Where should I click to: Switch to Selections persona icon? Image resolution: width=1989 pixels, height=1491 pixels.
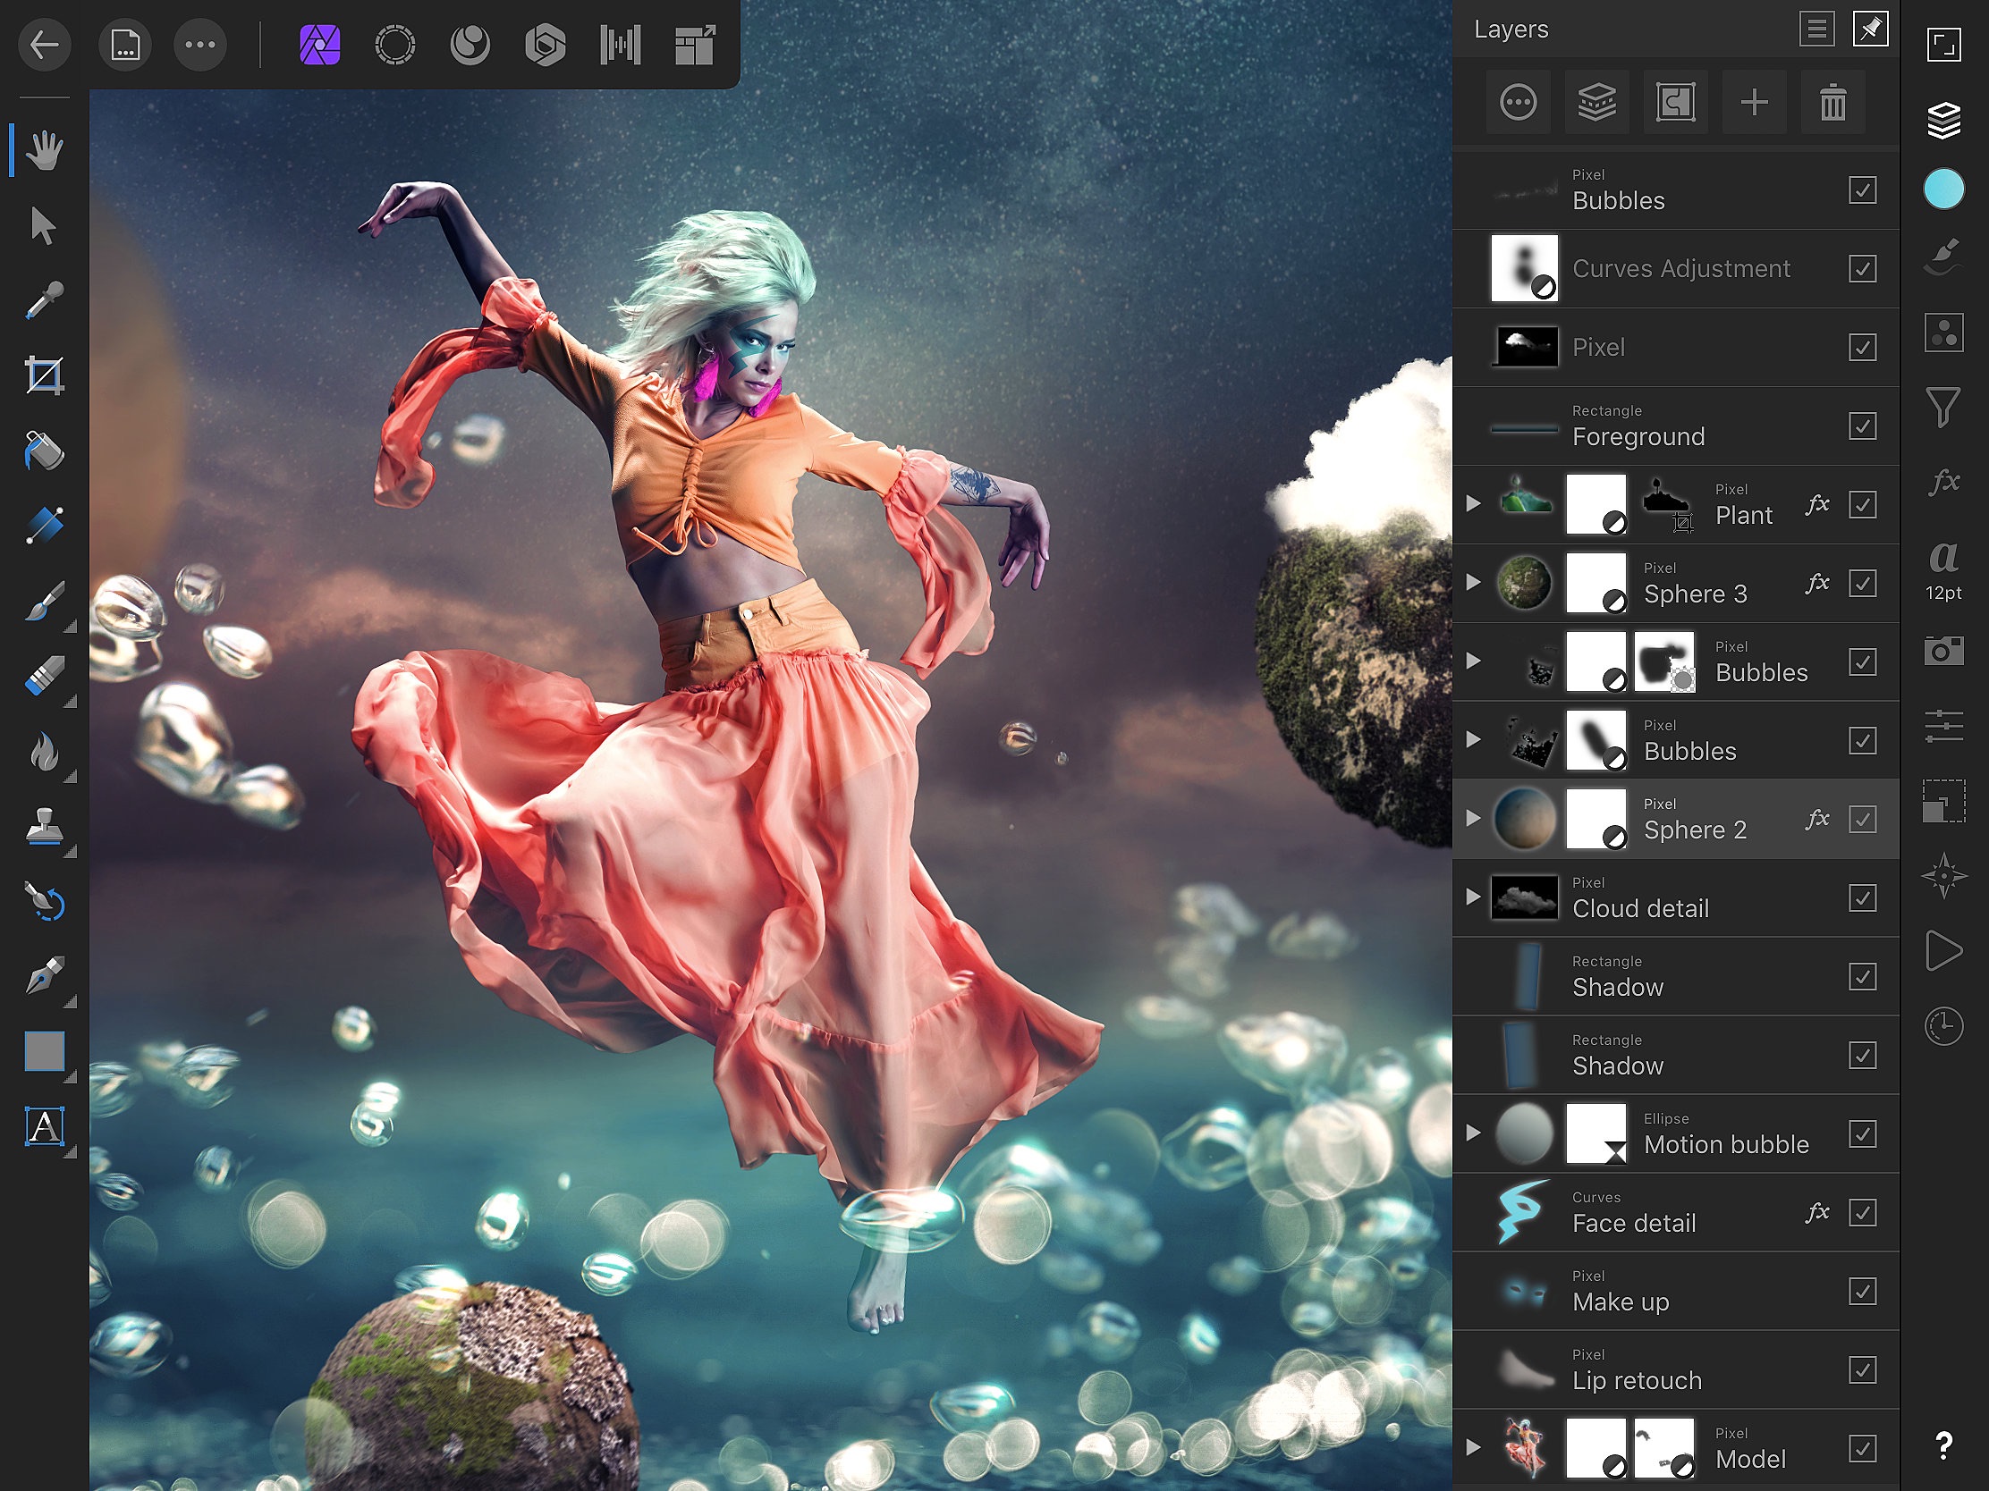394,44
